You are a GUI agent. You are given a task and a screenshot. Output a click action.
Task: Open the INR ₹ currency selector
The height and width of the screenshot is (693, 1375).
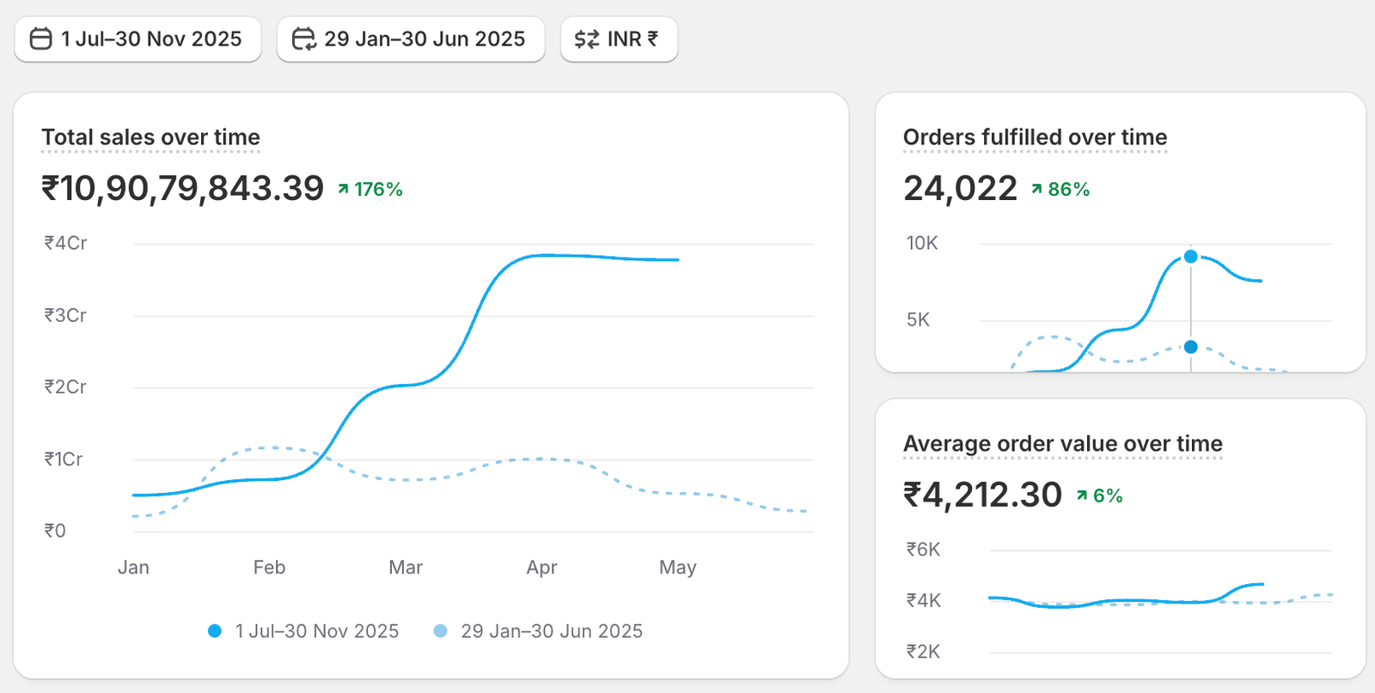(x=619, y=40)
